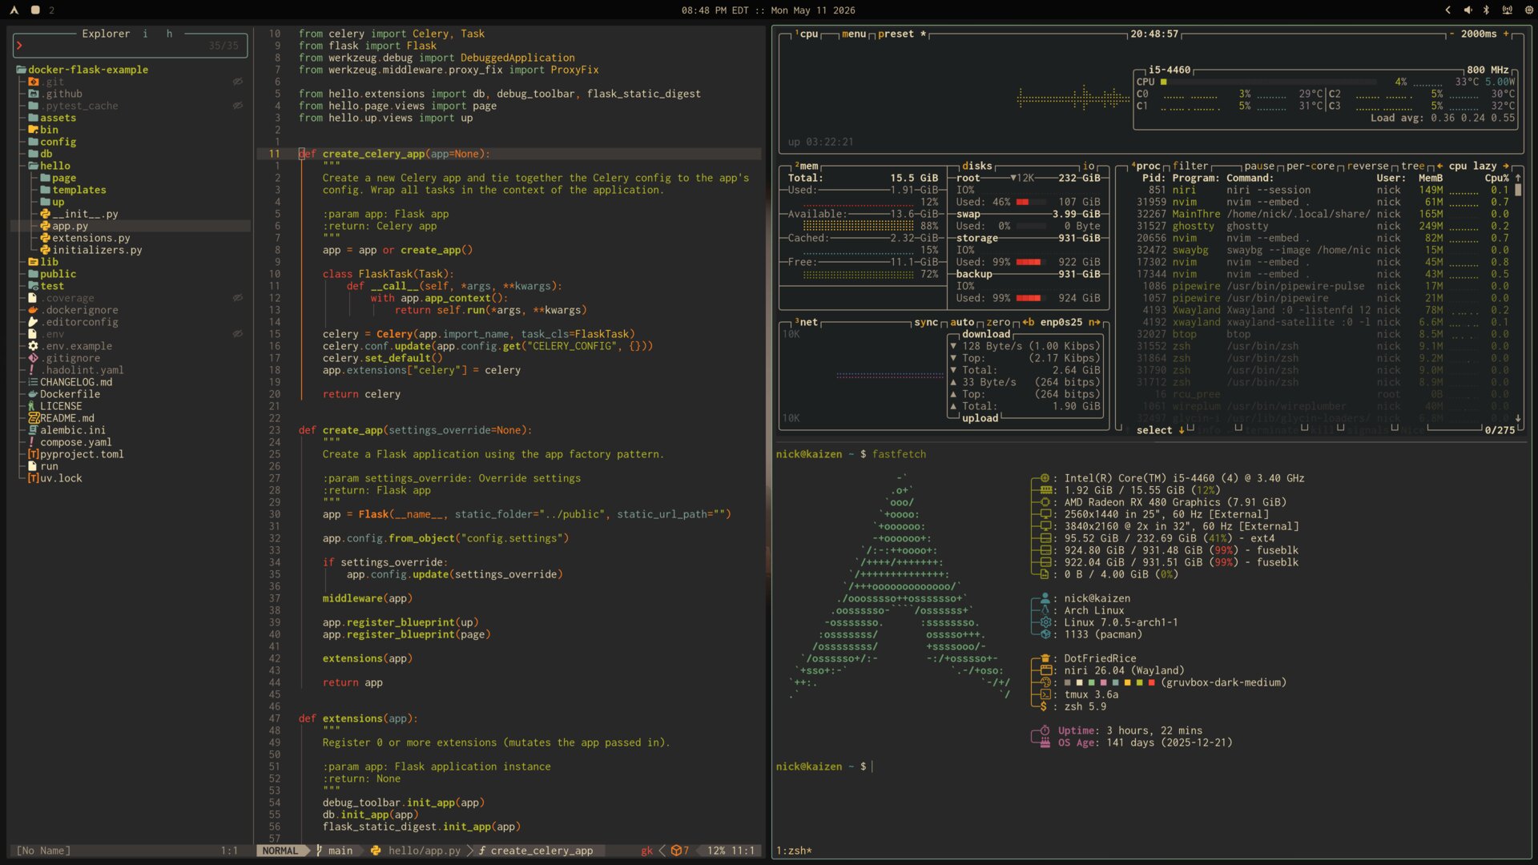Click the editorconfig mouse icon
The image size is (1538, 865).
click(33, 322)
